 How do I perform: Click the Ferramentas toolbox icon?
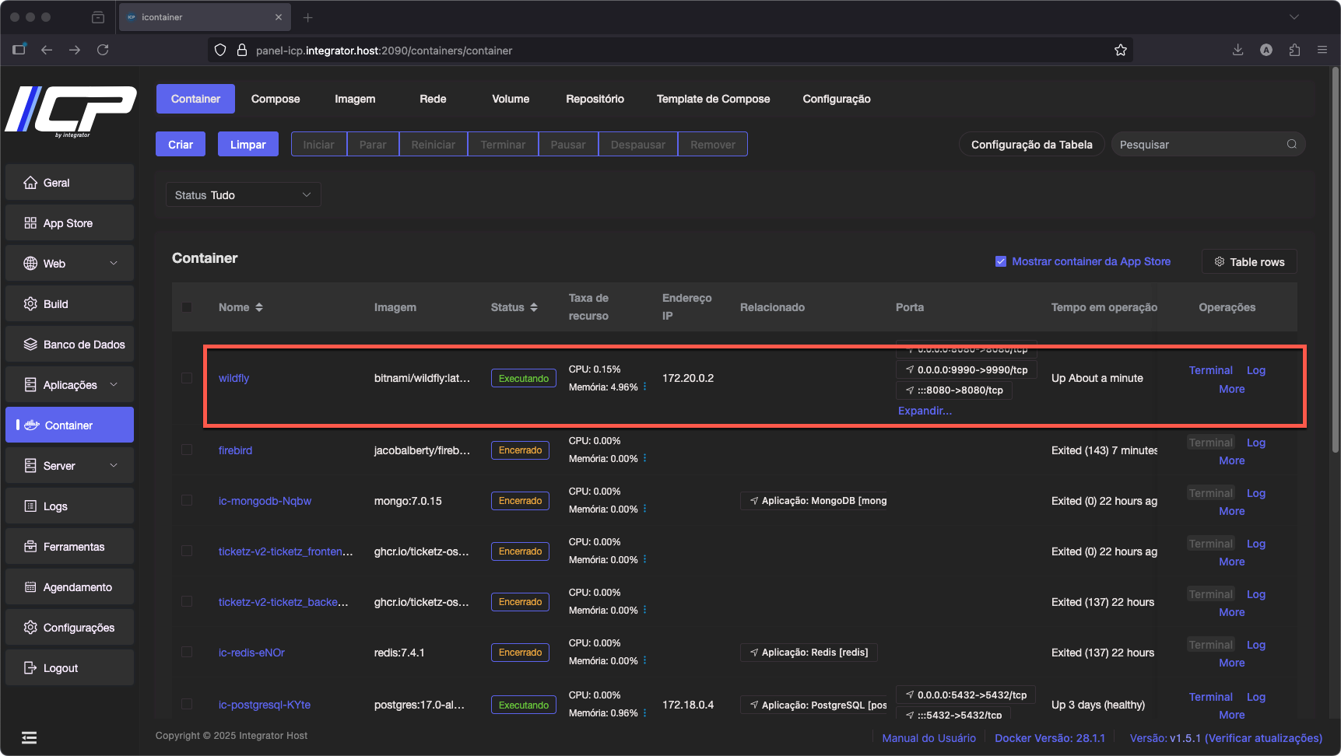[x=30, y=547]
